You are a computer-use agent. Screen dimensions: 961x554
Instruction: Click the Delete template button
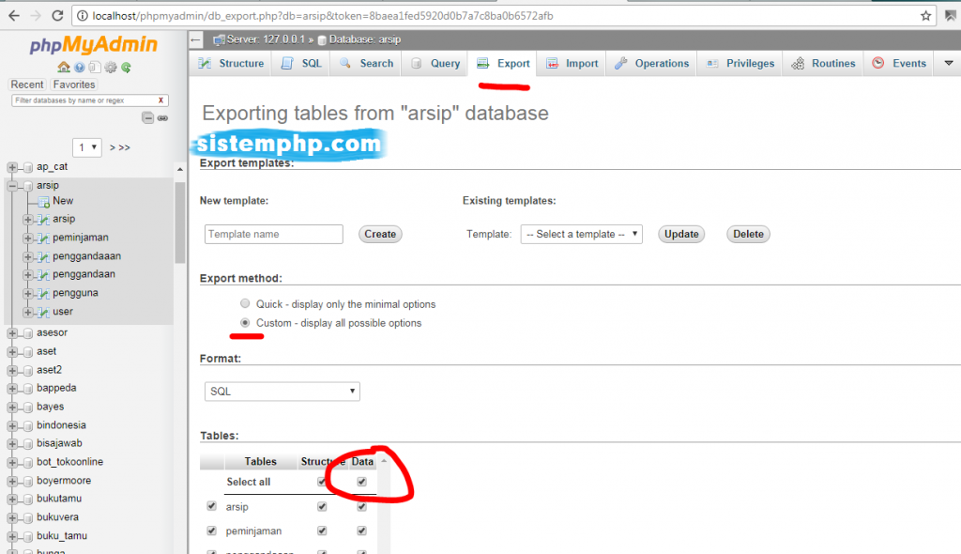748,234
